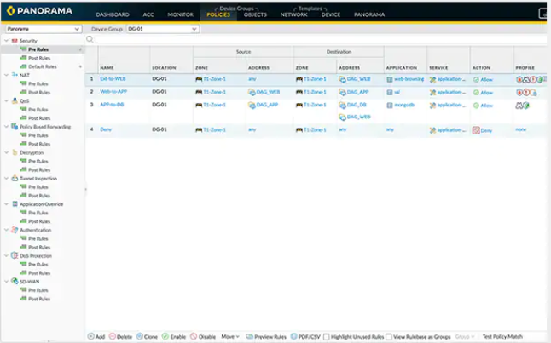Toggle the Highlight Unused Rules checkbox
The image size is (551, 343).
pos(328,336)
